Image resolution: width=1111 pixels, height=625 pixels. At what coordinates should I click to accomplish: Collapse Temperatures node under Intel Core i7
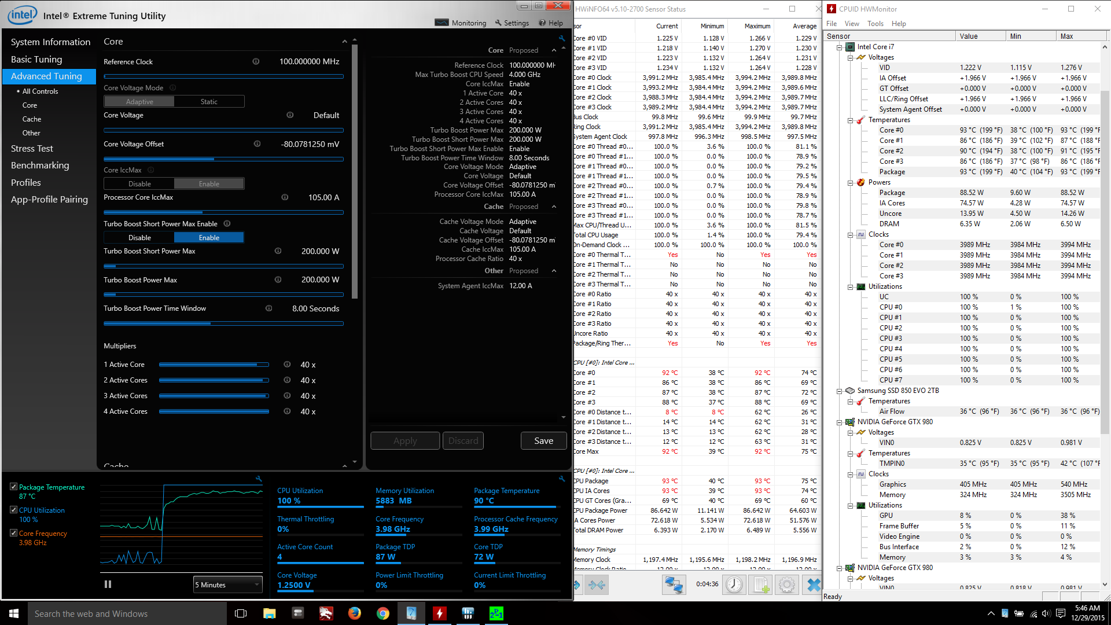point(850,120)
